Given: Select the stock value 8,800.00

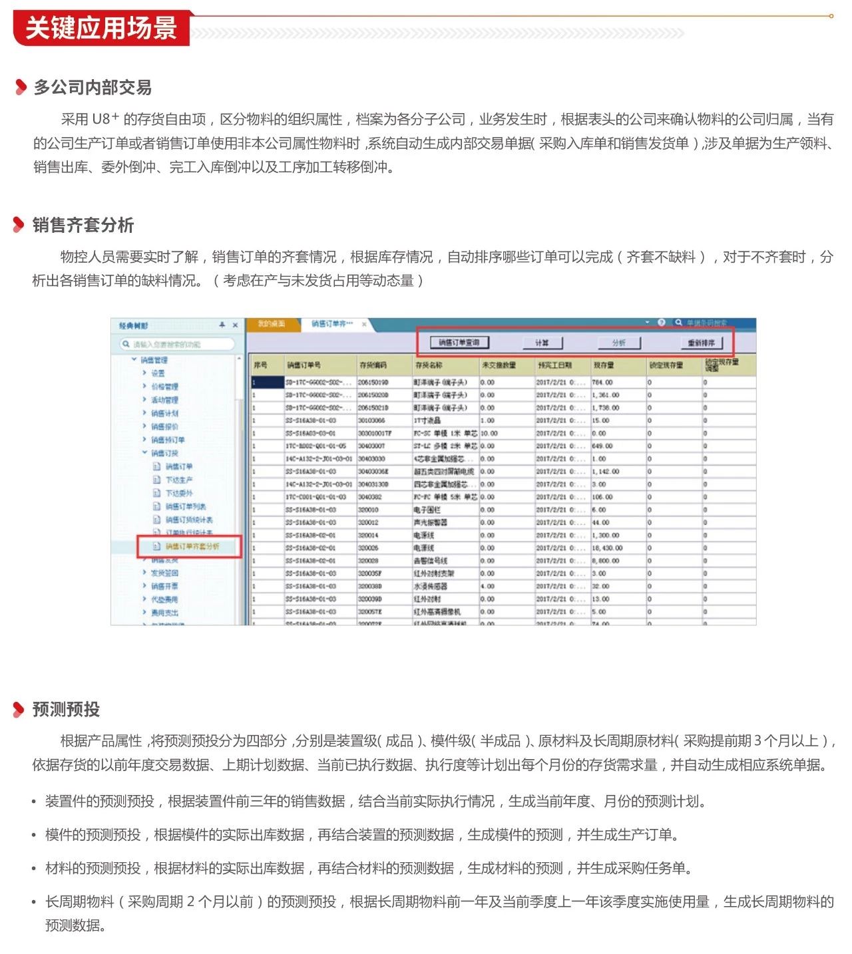Looking at the screenshot, I should pyautogui.click(x=618, y=561).
